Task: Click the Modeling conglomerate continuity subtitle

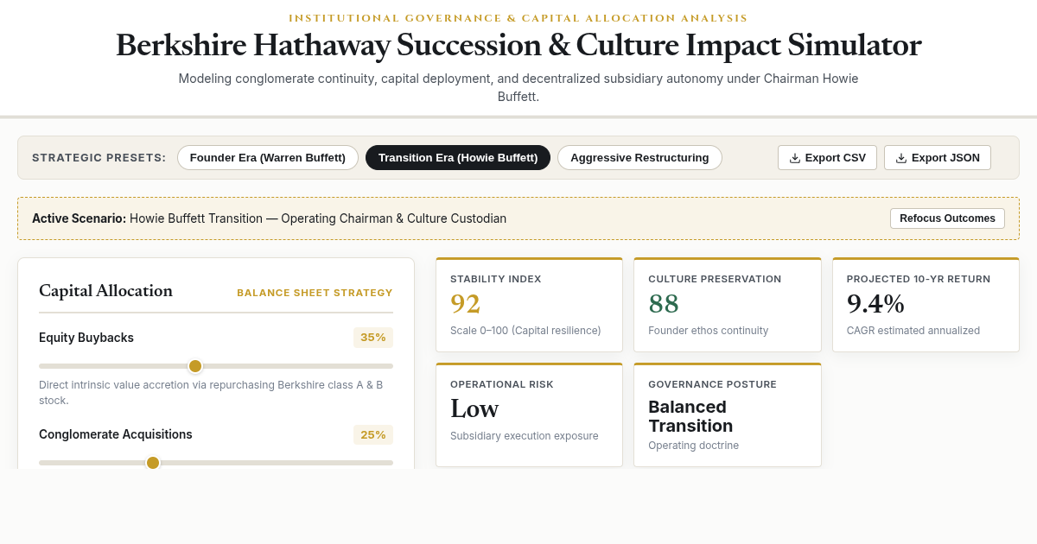Action: 518,87
